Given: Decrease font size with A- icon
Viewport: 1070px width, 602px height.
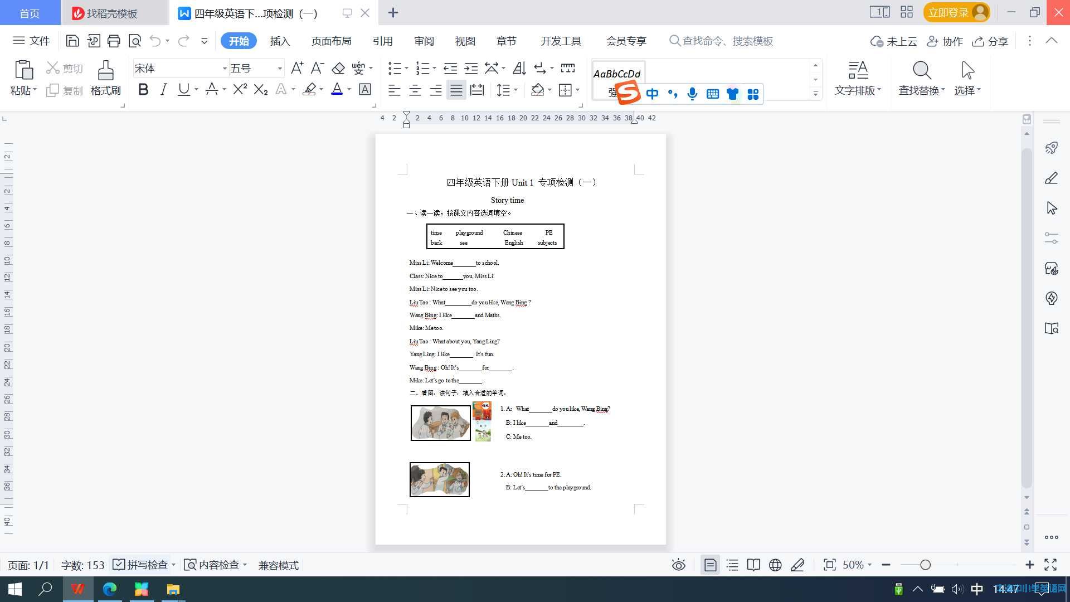Looking at the screenshot, I should 317,68.
